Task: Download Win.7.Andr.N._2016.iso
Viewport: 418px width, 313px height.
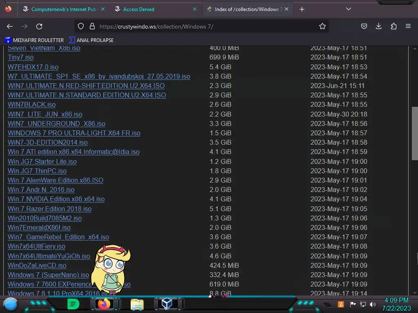Action: [41, 190]
